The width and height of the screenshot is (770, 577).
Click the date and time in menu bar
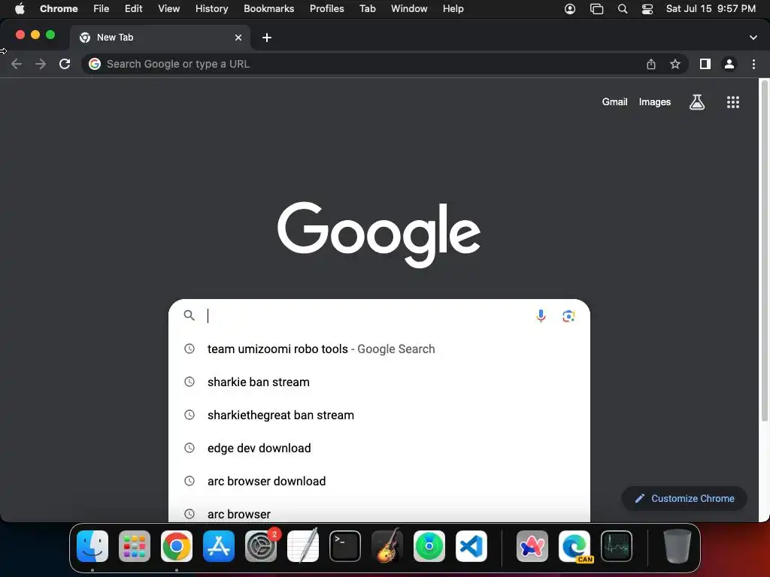pyautogui.click(x=711, y=8)
